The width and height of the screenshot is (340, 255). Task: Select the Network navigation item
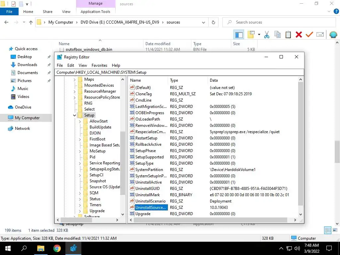point(22,128)
